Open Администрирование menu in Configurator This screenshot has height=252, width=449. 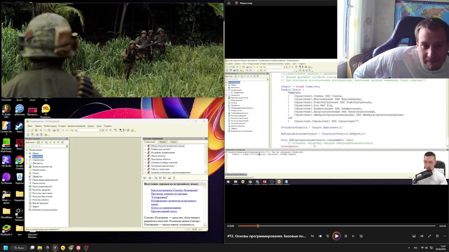76,126
